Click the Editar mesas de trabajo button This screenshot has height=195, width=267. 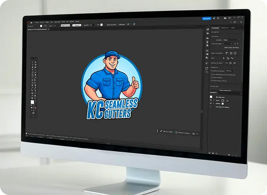click(x=231, y=47)
